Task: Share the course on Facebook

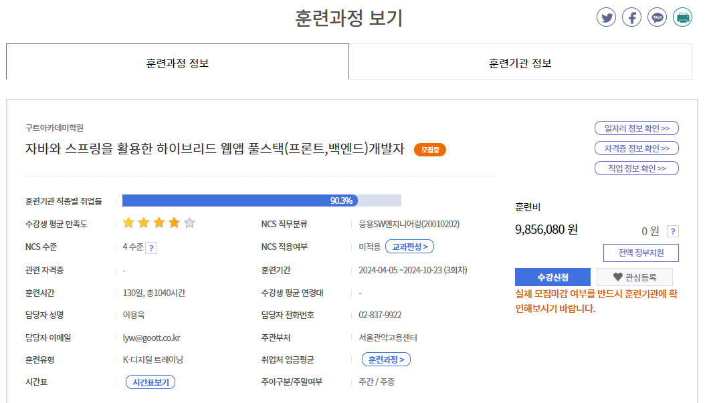Action: point(631,17)
